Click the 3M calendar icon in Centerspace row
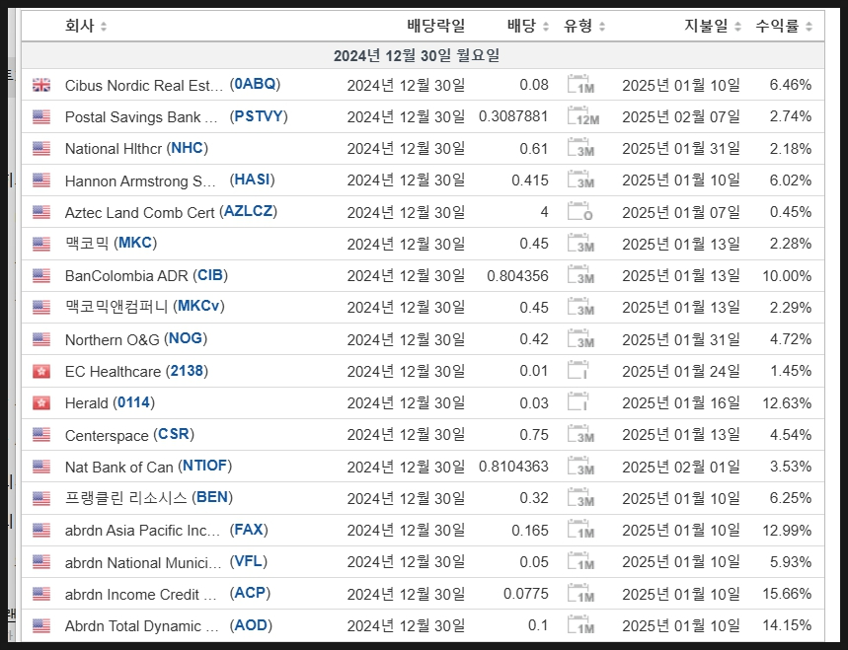This screenshot has width=848, height=650. coord(580,434)
